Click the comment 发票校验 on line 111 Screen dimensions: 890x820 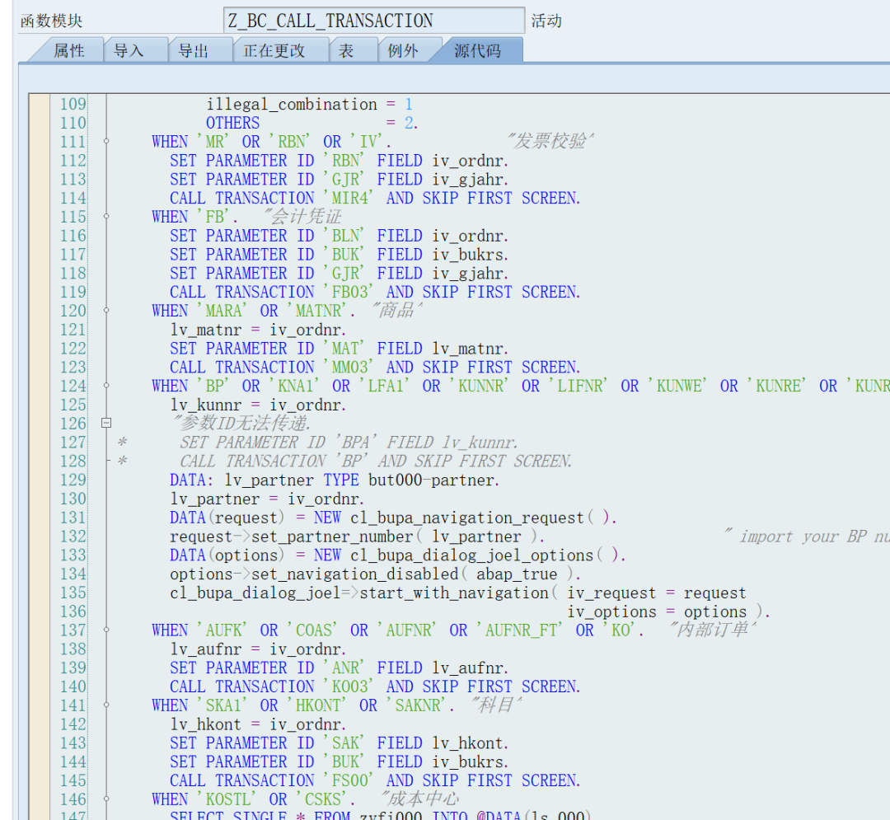550,141
